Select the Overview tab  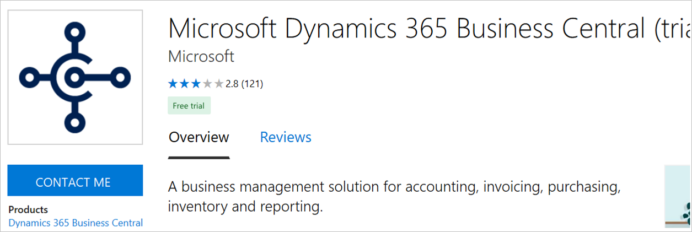(199, 137)
